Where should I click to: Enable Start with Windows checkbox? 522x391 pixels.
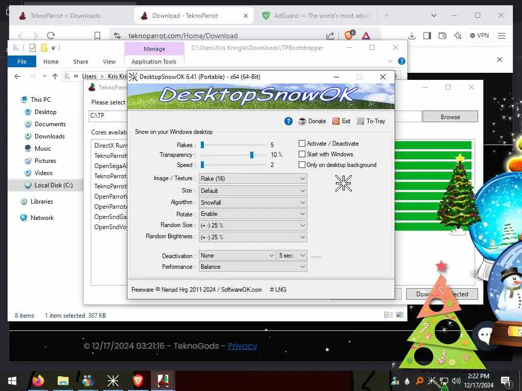coord(302,154)
